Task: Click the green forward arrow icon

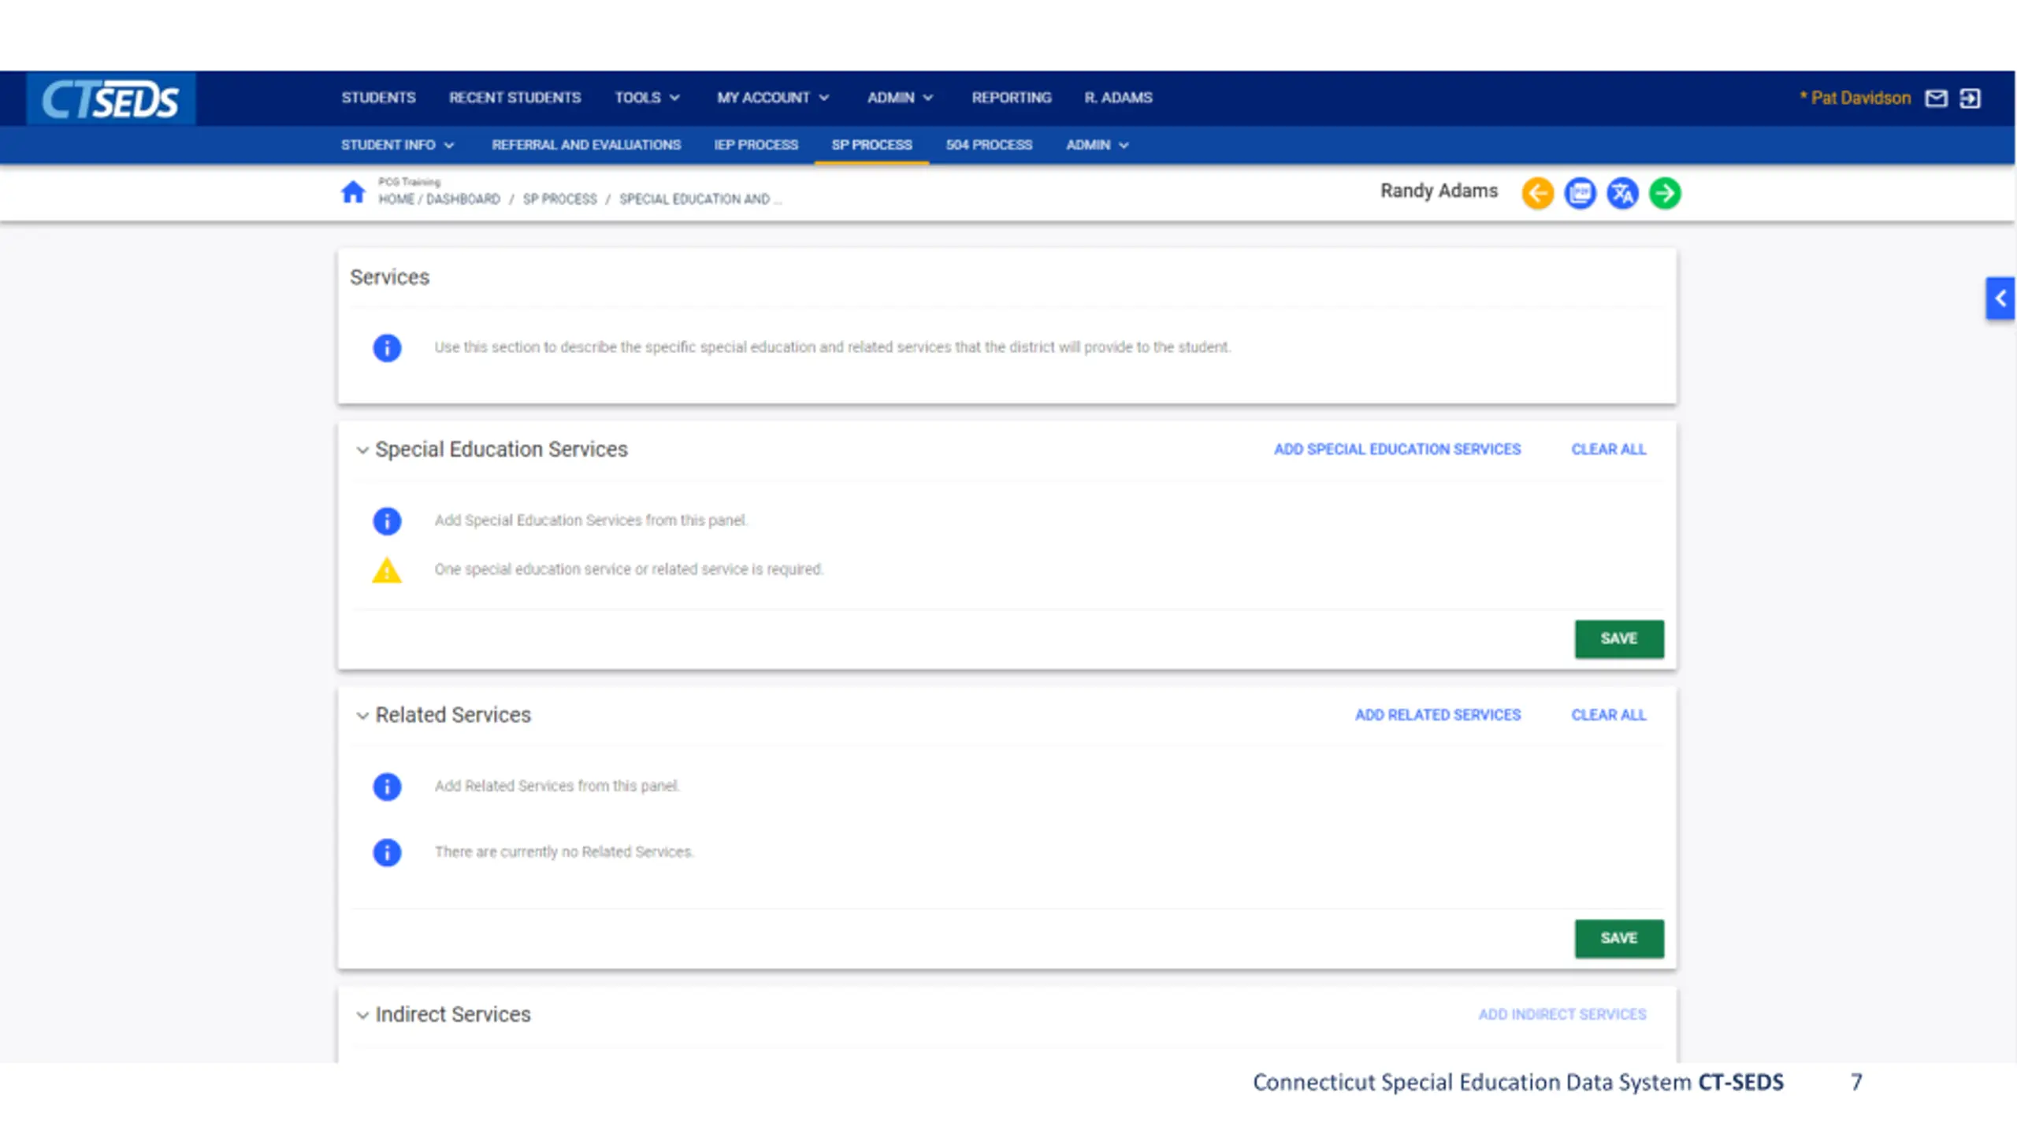Action: tap(1664, 193)
